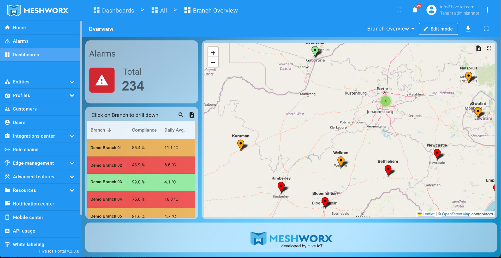Open Dashboards in sidebar

(x=40, y=55)
